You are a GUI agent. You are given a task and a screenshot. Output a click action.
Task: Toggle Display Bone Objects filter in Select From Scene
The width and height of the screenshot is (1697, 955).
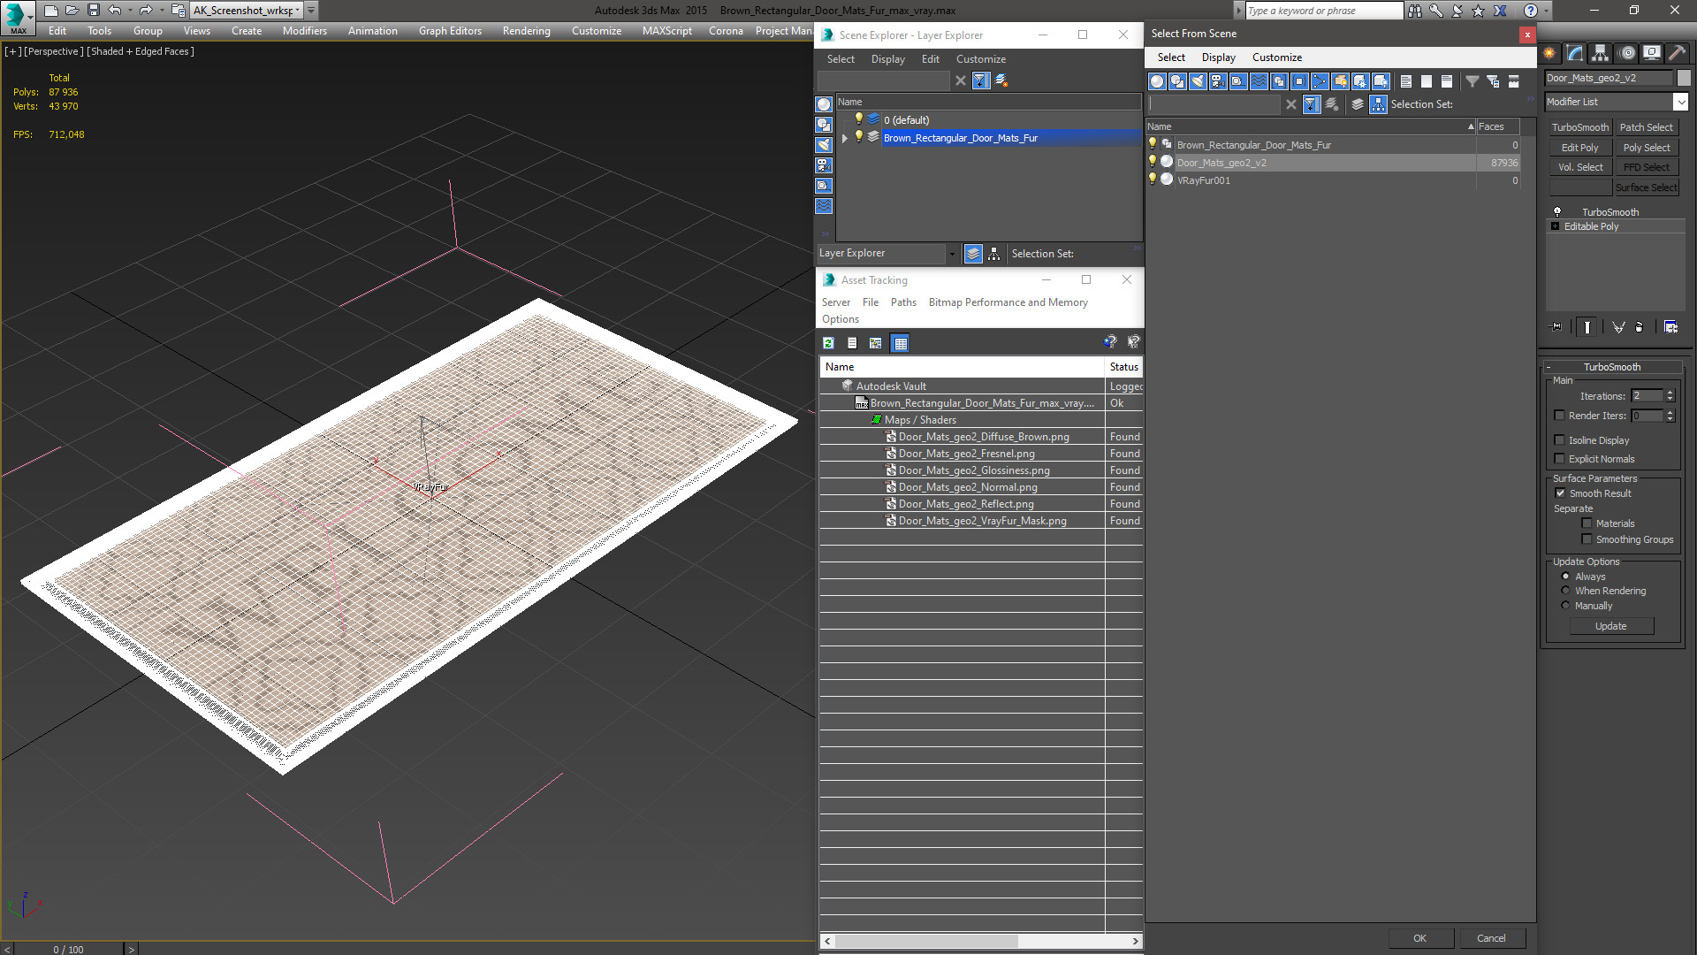[x=1320, y=81]
